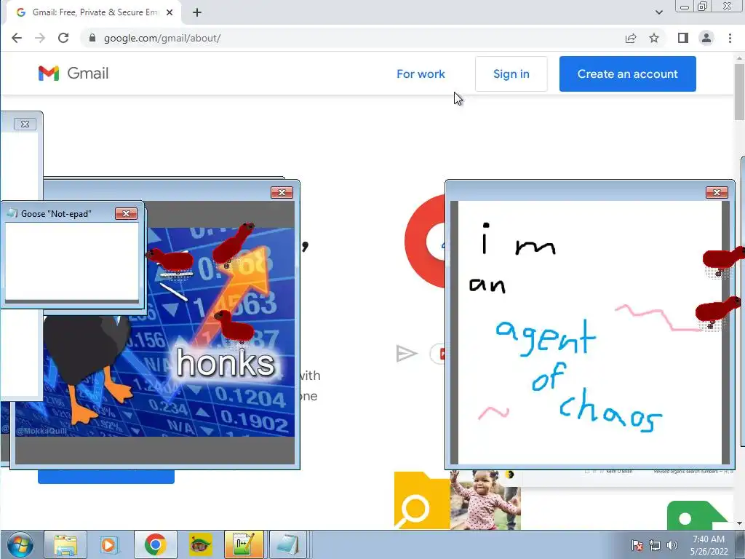Screen dimensions: 745x559
Task: Open File Explorer from the taskbar
Action: [x=65, y=544]
